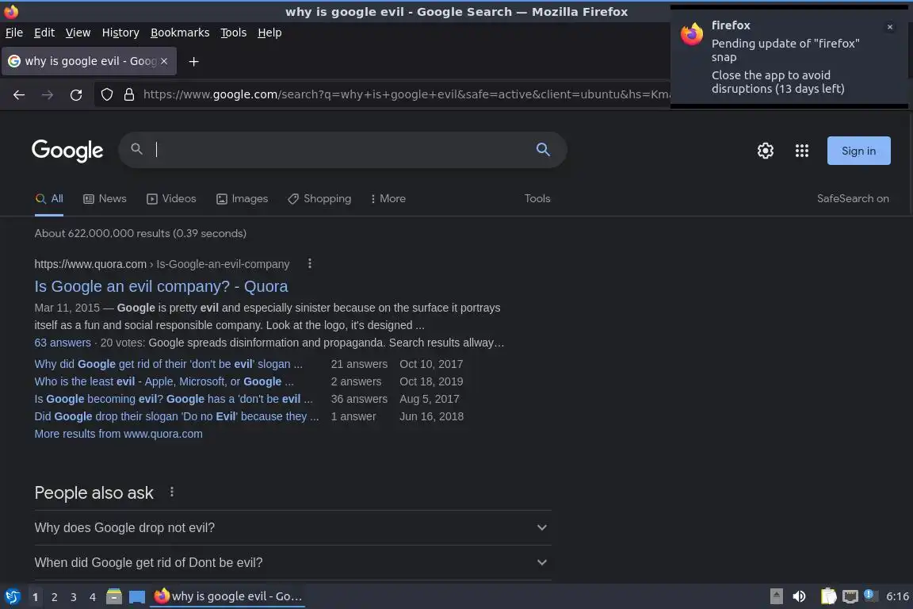
Task: Click the Firefox address bar URL
Action: click(x=407, y=94)
